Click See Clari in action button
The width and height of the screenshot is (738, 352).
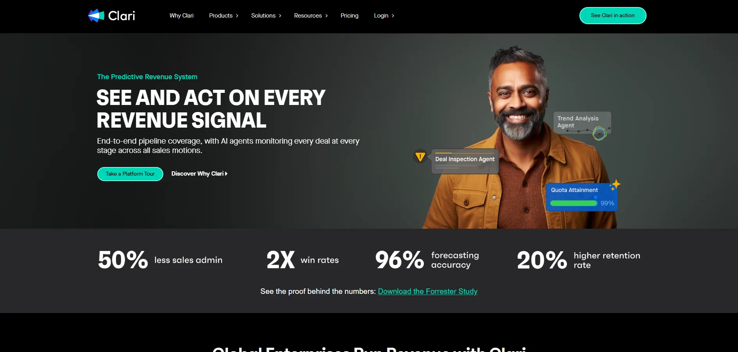point(613,16)
